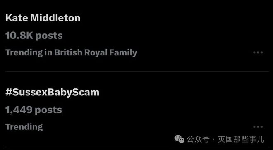Image resolution: width=273 pixels, height=150 pixels.
Task: Open more options for #SussexBabyScam trend
Action: tap(258, 127)
